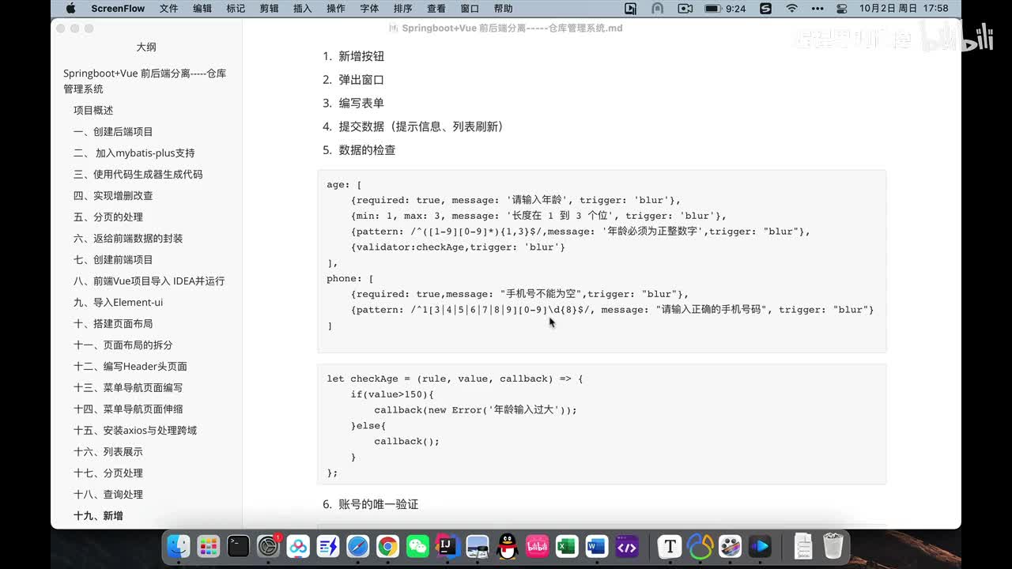Switch to Typora in the Dock
1012x569 pixels.
tap(670, 546)
